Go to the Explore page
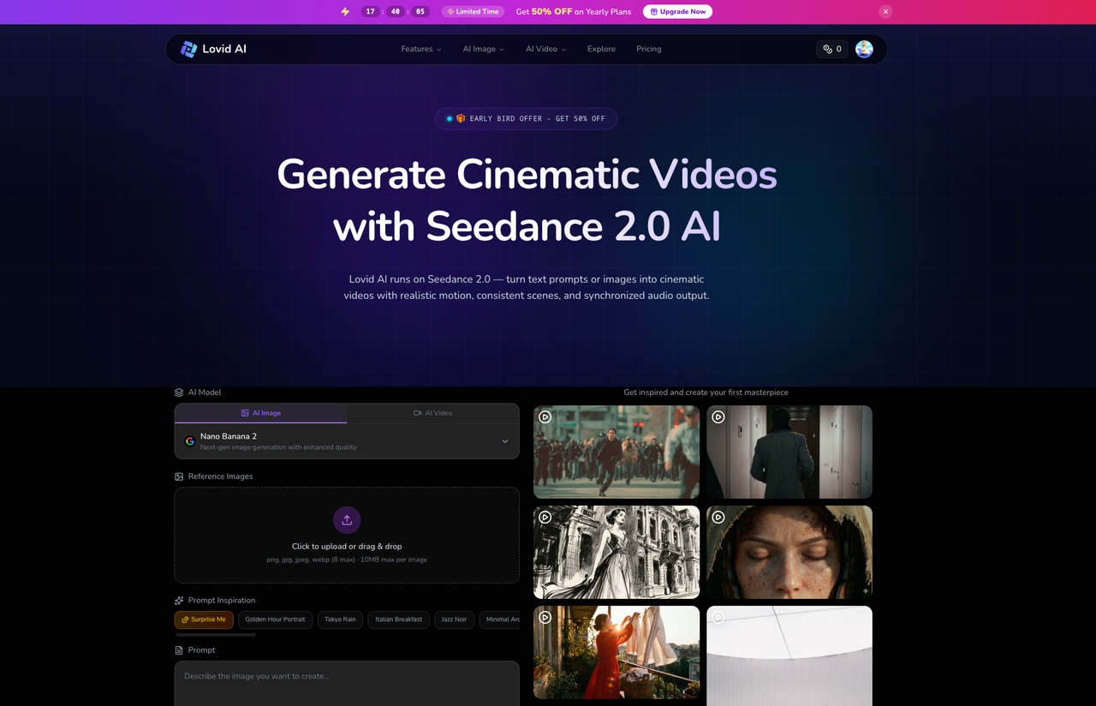Image resolution: width=1096 pixels, height=706 pixels. pyautogui.click(x=601, y=49)
